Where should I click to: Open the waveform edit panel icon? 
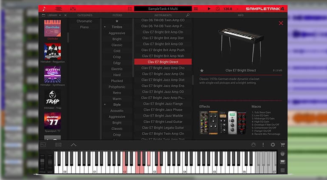(43, 144)
